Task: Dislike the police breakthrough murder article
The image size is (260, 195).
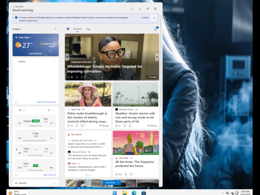Action: pyautogui.click(x=77, y=126)
